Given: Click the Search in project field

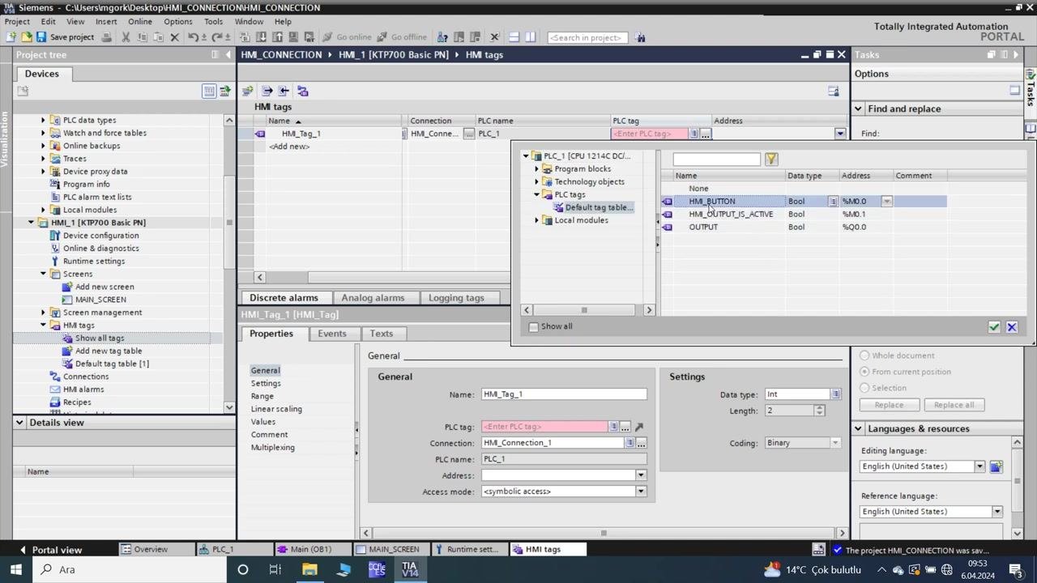Looking at the screenshot, I should pyautogui.click(x=588, y=37).
